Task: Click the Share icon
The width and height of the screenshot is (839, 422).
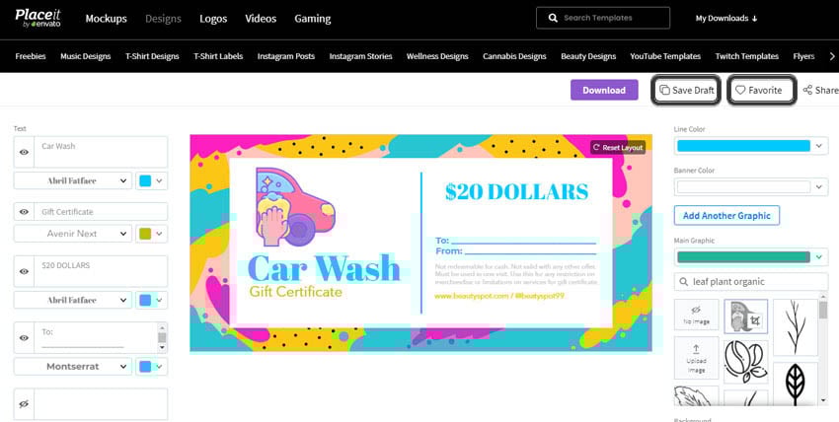Action: tap(807, 90)
